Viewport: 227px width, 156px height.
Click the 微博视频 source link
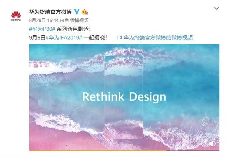(x=79, y=20)
